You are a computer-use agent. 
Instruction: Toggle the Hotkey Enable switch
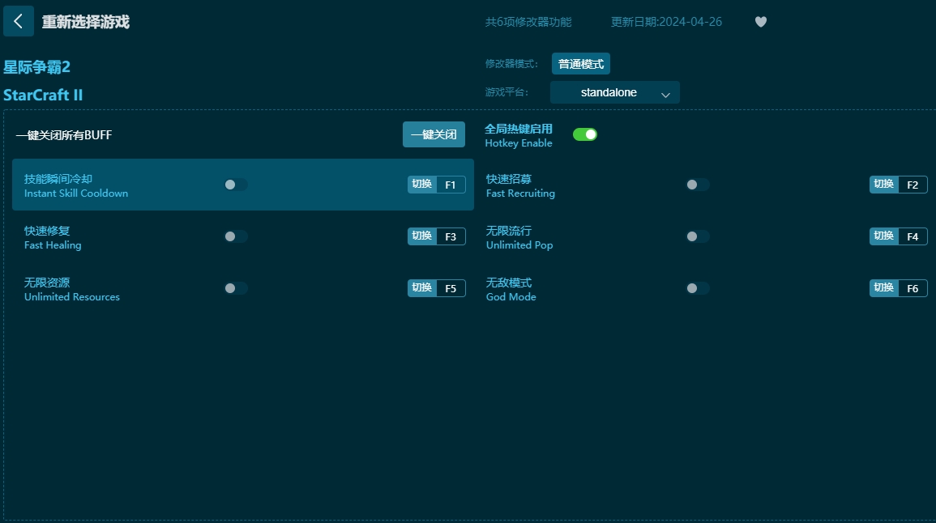coord(584,134)
